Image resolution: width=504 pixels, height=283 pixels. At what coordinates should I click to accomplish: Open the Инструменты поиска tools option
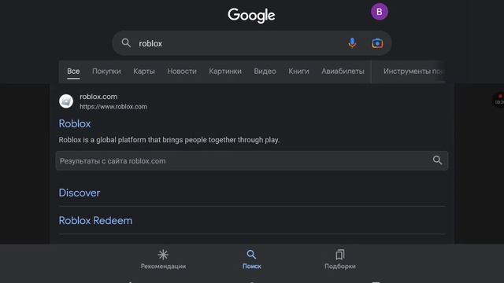point(413,72)
